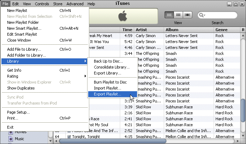Screen dimensions: 246x144
Task: Select Skid Row track at 3:39
Action: coord(164,107)
